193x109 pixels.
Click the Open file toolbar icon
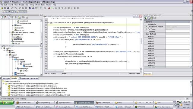[x=2, y=8]
